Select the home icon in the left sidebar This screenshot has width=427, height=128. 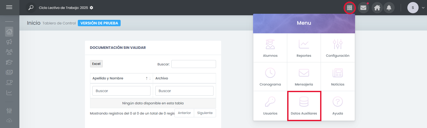click(x=9, y=32)
